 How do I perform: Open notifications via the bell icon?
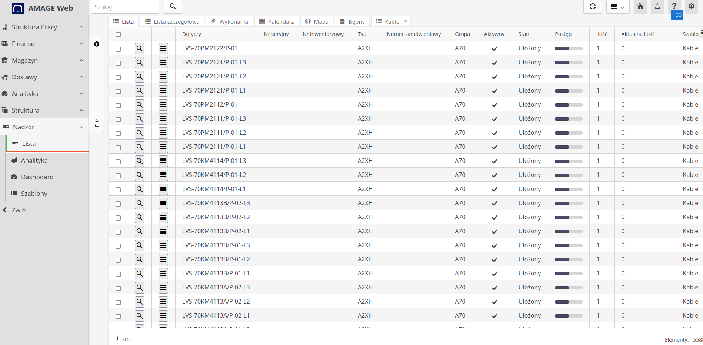click(657, 7)
